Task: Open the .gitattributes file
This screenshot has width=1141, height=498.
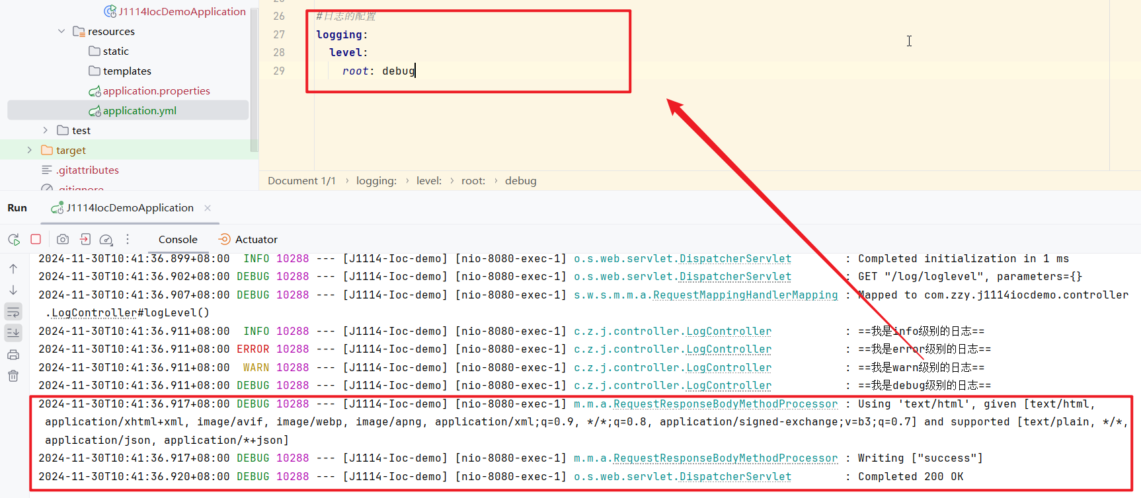Action: coord(80,170)
